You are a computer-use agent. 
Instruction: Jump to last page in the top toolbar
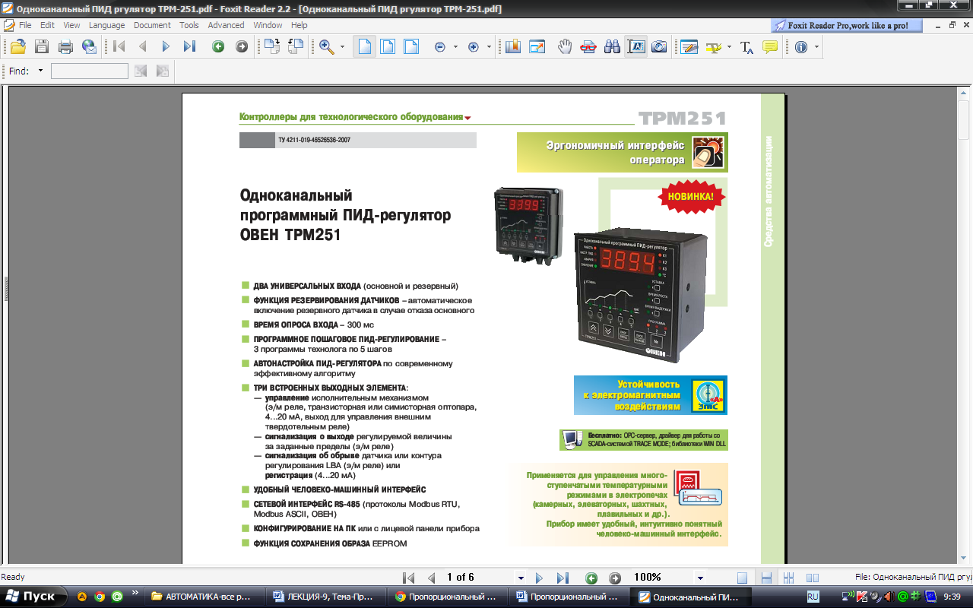189,47
